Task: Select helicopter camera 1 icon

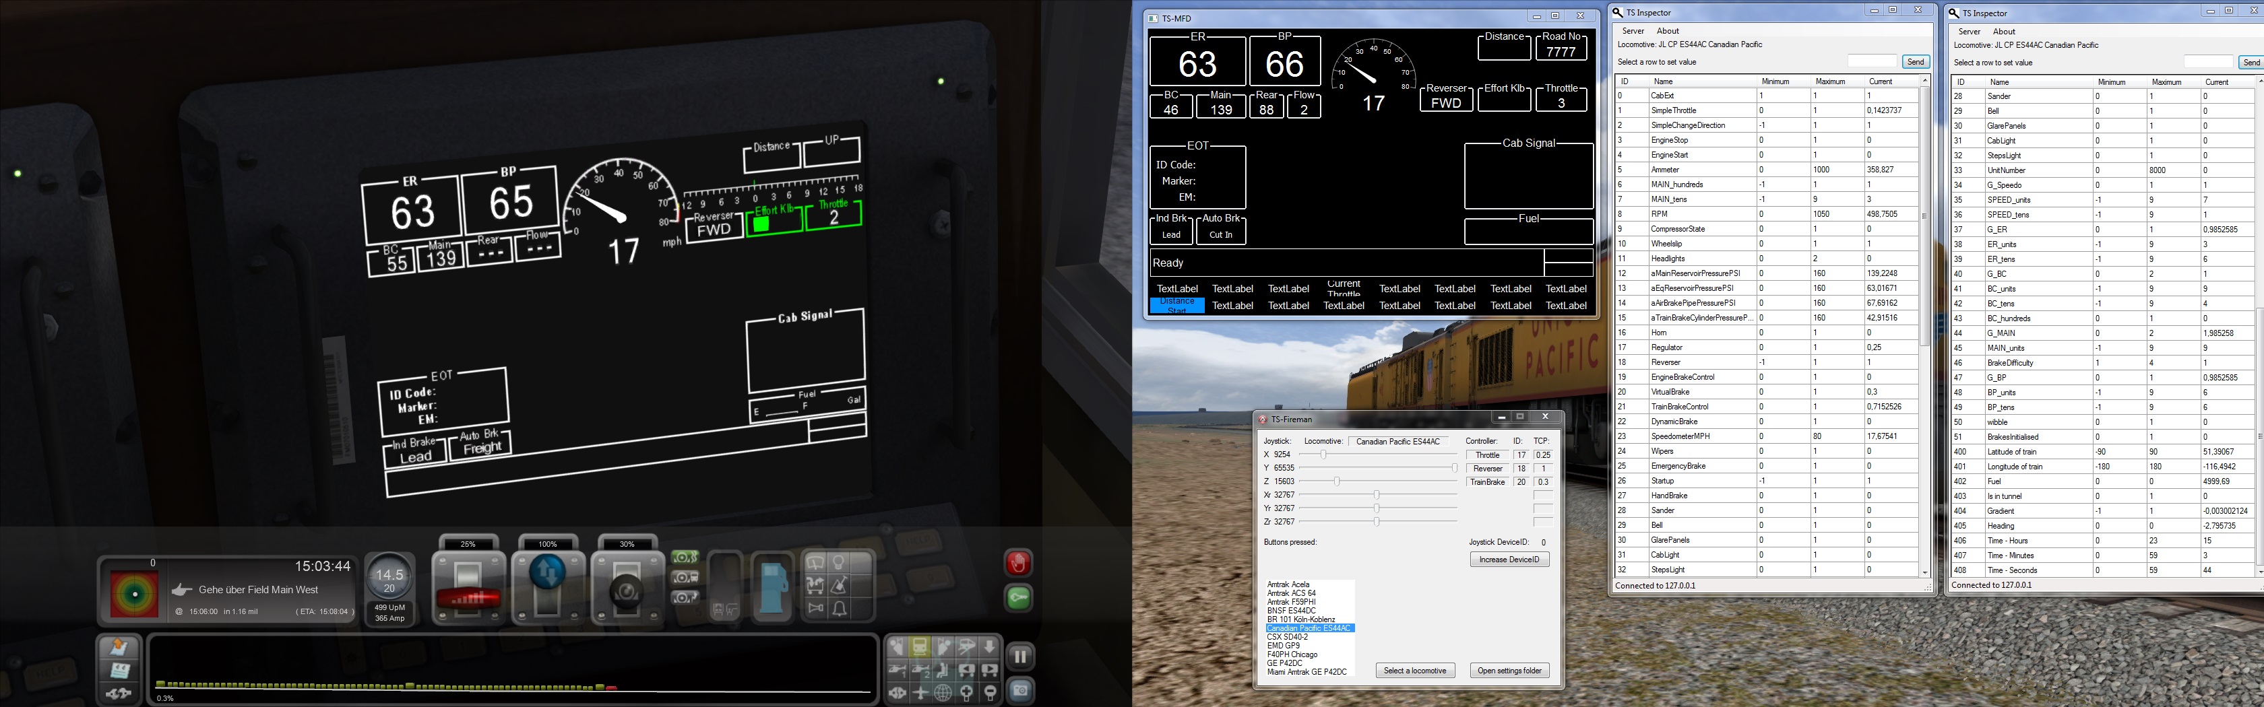Action: coord(896,671)
